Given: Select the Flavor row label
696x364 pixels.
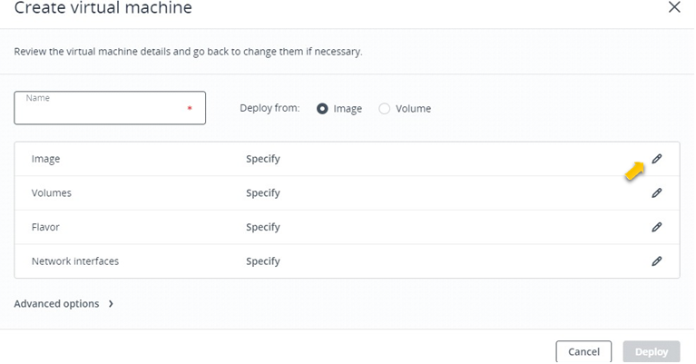Looking at the screenshot, I should click(45, 227).
